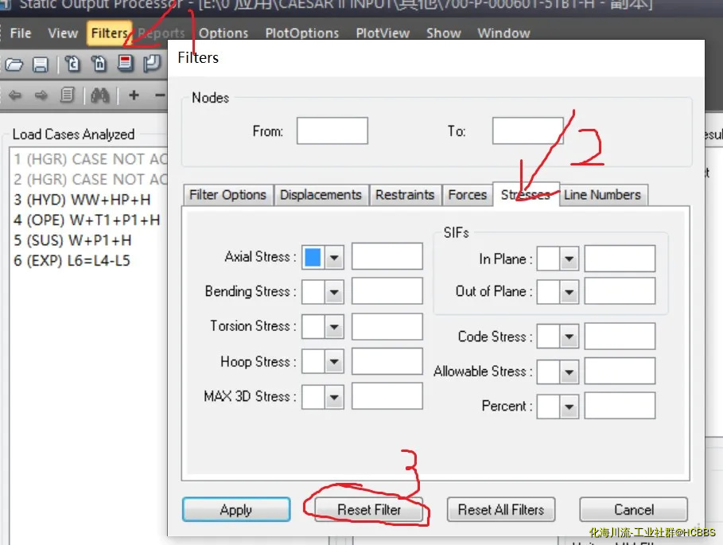This screenshot has width=723, height=545.
Task: Click the tag icon labeled 'c'
Action: coord(72,64)
